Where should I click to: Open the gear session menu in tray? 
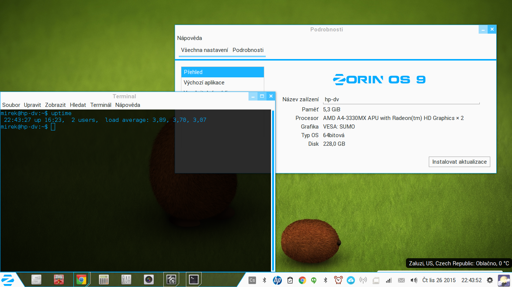490,280
